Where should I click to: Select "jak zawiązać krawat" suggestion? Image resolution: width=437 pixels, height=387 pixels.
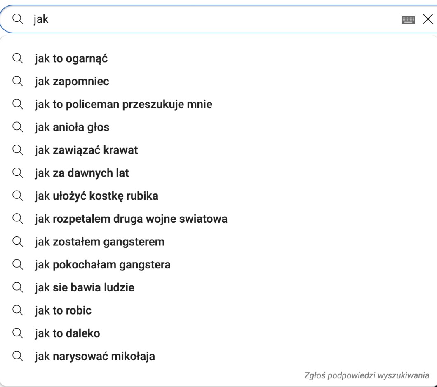(86, 150)
